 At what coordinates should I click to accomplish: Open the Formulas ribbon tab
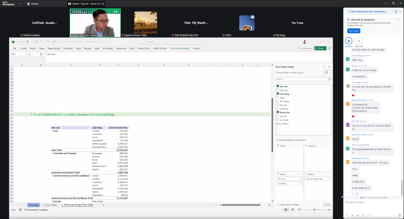(x=68, y=48)
